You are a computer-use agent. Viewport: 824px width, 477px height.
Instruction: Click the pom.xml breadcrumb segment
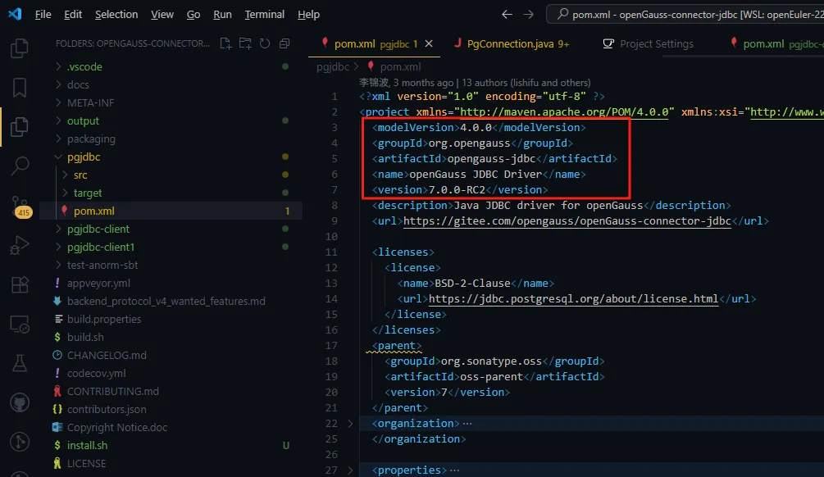click(394, 66)
